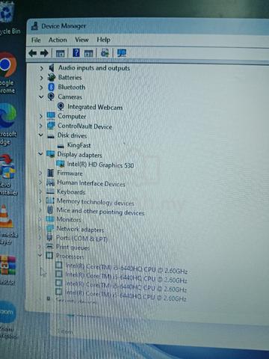The height and width of the screenshot is (359, 269).
Task: Select the first Intel Core i5-6440HQ processor entry
Action: click(126, 269)
